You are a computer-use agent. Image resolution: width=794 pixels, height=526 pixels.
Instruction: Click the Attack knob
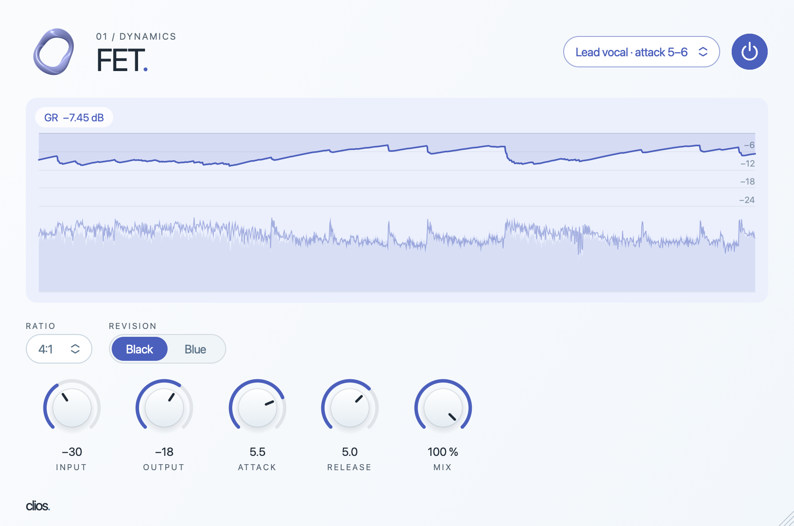[x=258, y=408]
